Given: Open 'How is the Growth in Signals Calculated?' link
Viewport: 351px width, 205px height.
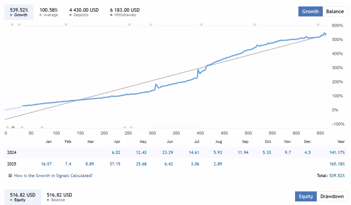Looking at the screenshot, I should [x=53, y=175].
